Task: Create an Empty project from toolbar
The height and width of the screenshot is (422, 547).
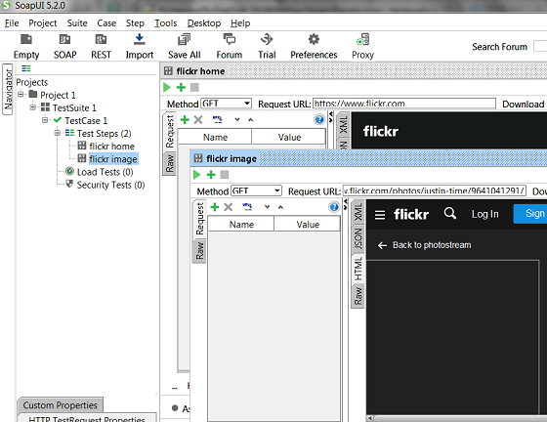Action: point(26,46)
